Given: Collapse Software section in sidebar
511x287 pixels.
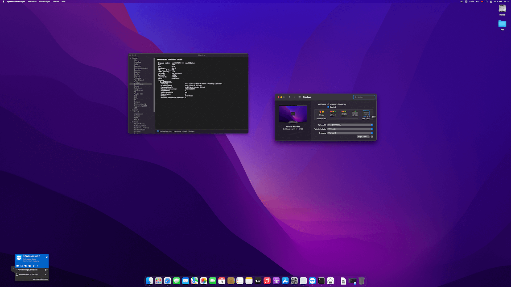Looking at the screenshot, I should point(131,122).
